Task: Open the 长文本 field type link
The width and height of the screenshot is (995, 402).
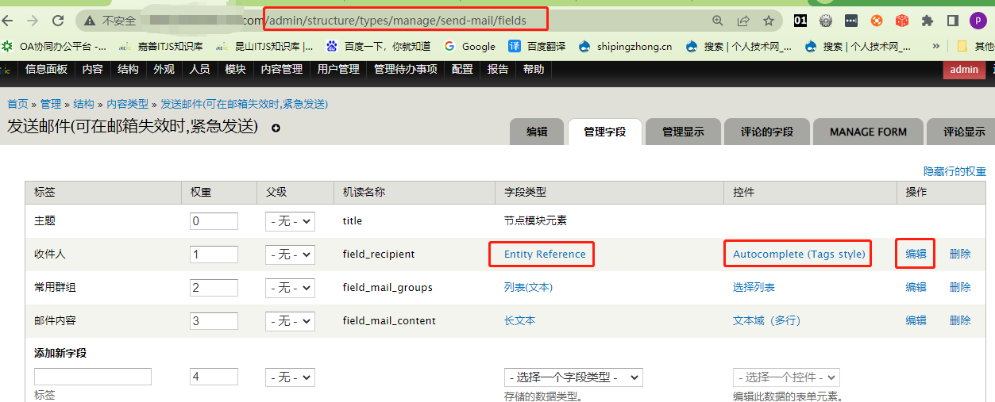Action: point(519,321)
